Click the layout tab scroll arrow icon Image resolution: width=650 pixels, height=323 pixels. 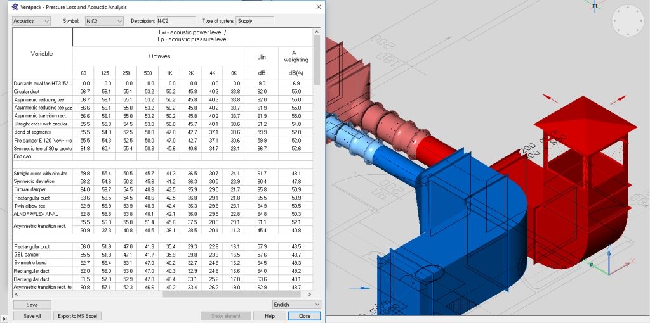(x=4, y=319)
